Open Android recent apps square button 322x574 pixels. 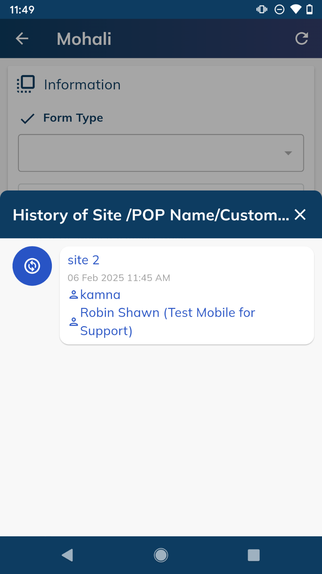(x=254, y=555)
